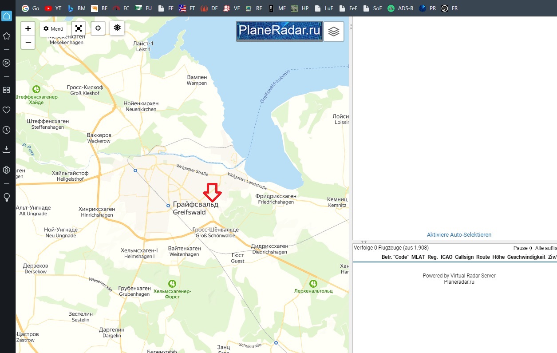Open the YT YouTube bookmark
This screenshot has height=353, width=557.
53,8
